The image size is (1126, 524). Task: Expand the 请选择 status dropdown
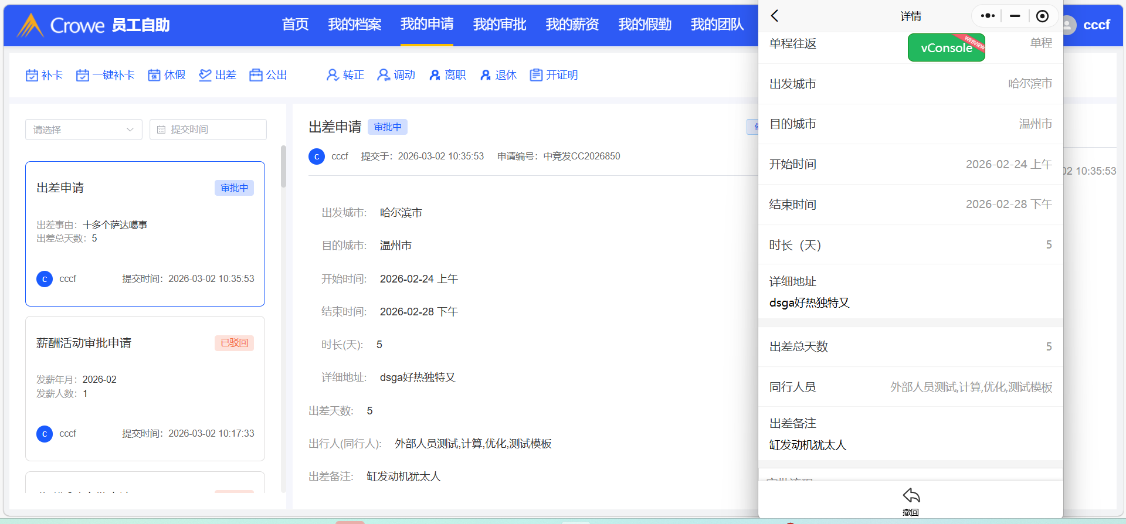[83, 130]
